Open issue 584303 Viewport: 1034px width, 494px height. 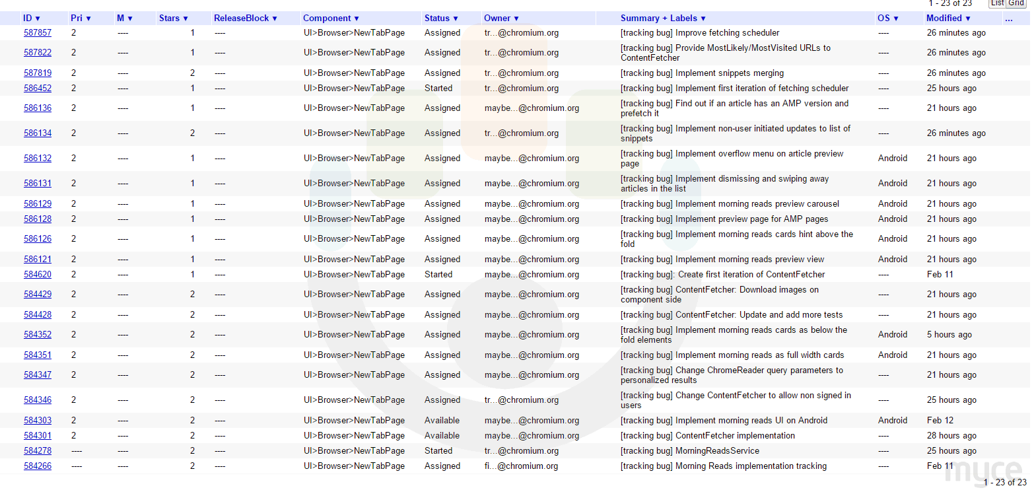click(38, 421)
